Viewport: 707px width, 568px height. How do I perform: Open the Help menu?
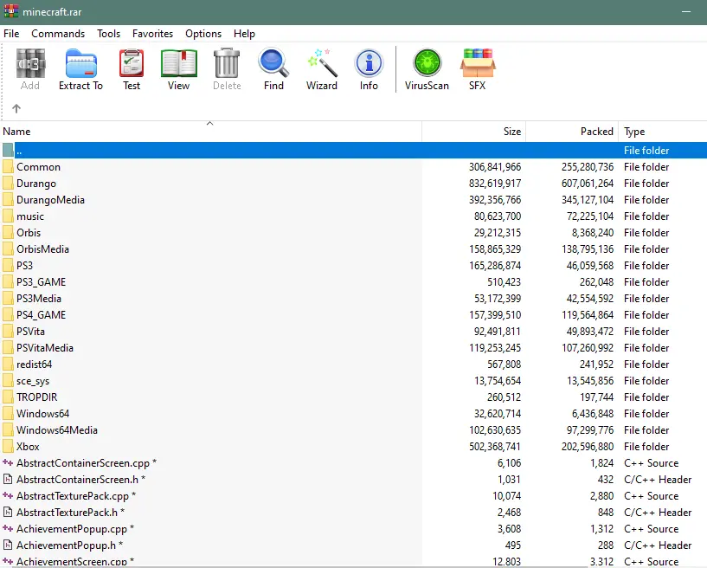click(x=244, y=34)
